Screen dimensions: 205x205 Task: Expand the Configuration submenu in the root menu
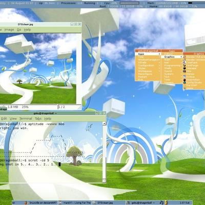pos(148,66)
